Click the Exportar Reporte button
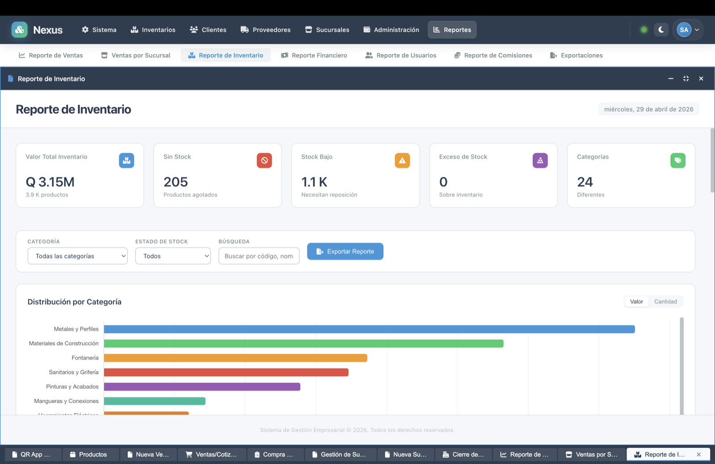The image size is (715, 464). pos(345,251)
